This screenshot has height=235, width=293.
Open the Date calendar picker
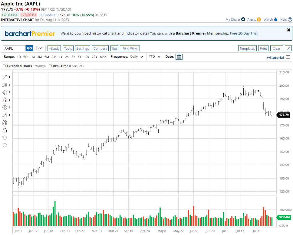[x=179, y=56]
